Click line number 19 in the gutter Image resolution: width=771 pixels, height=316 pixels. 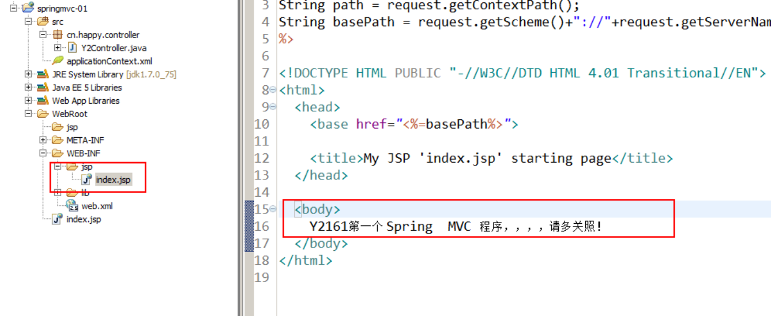(x=262, y=277)
